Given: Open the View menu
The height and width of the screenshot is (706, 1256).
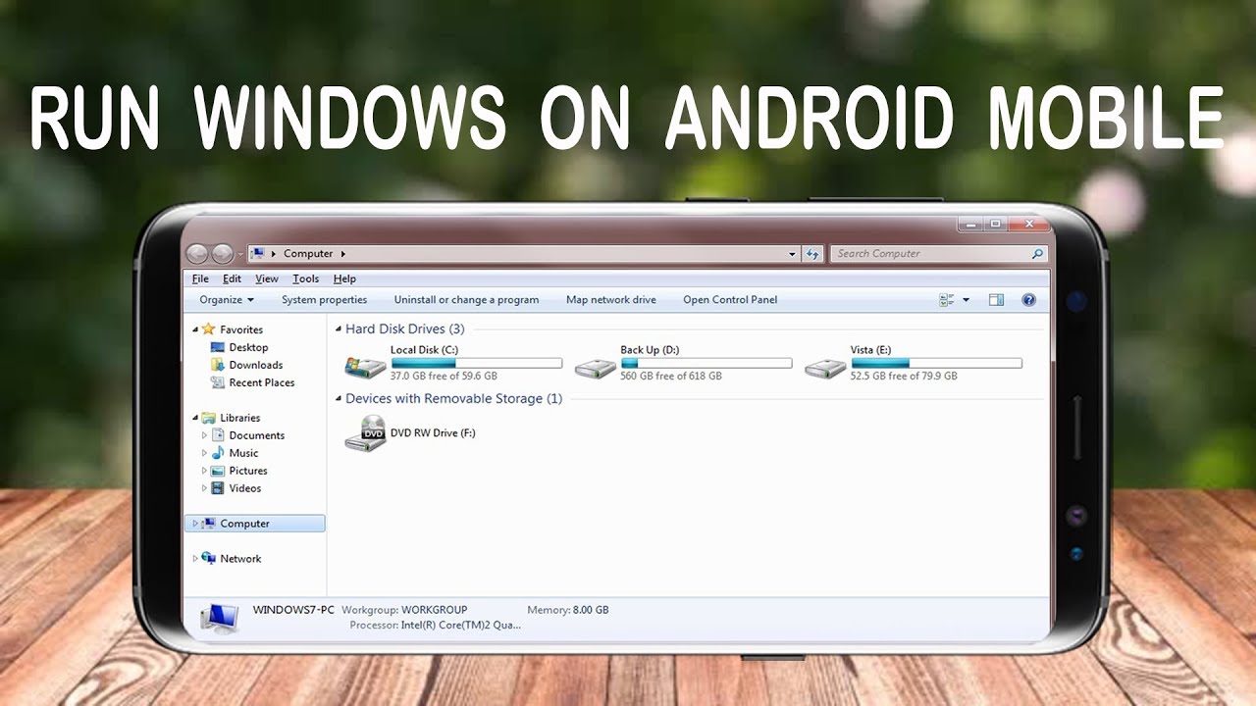Looking at the screenshot, I should (267, 279).
